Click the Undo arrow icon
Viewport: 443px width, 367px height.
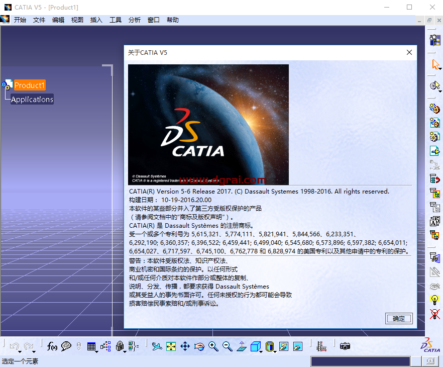[15, 346]
